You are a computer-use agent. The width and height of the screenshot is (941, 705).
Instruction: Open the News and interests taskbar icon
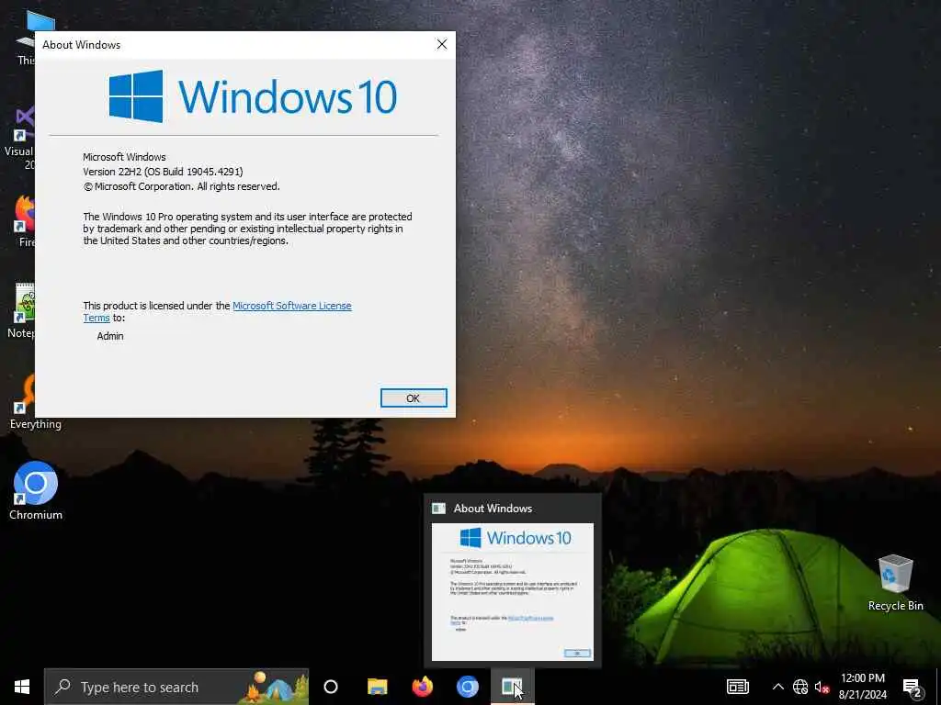[738, 687]
